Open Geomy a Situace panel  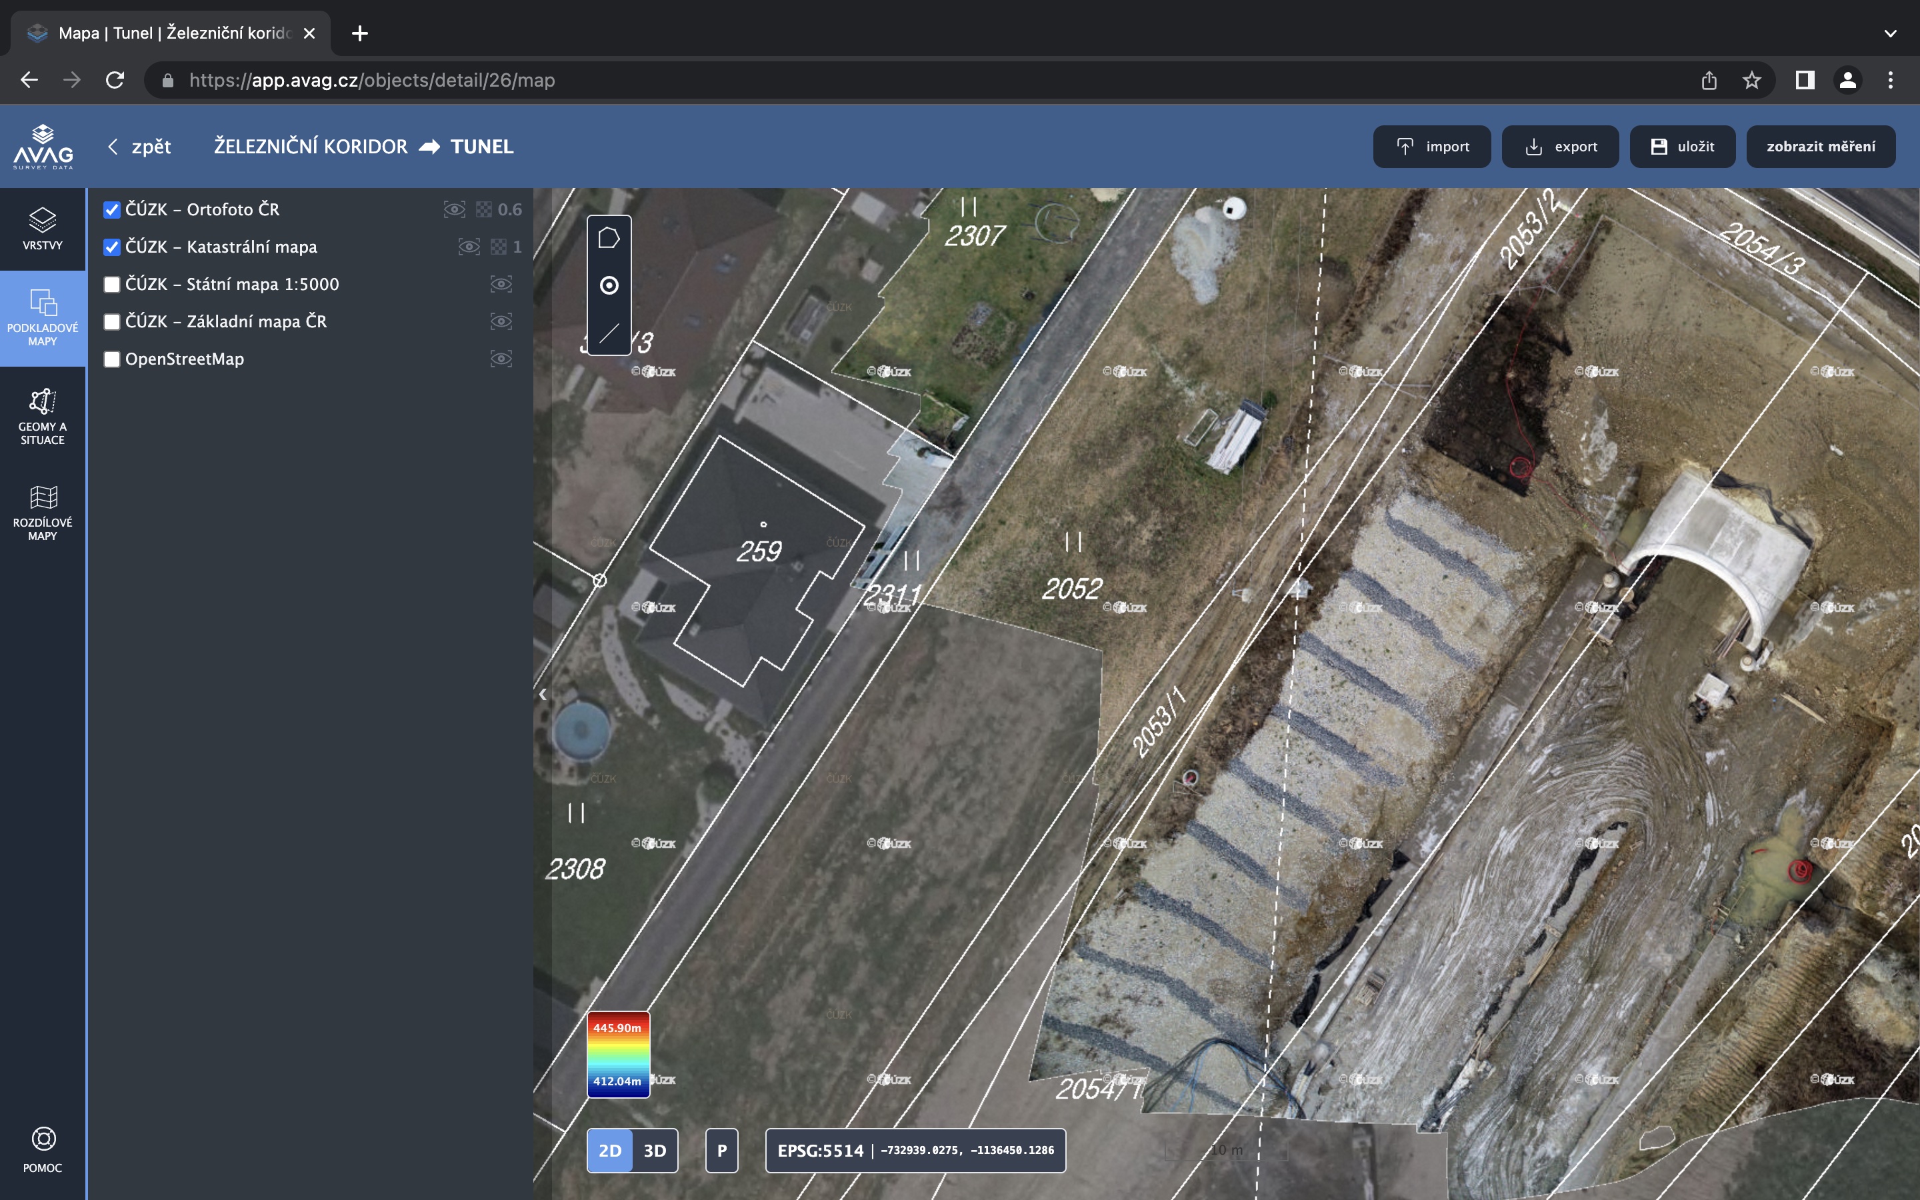43,416
